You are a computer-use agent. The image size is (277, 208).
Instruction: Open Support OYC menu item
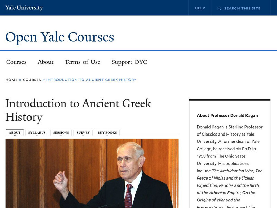[129, 62]
